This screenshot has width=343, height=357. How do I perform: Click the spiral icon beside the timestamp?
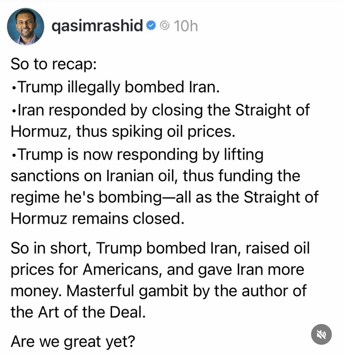pos(165,26)
